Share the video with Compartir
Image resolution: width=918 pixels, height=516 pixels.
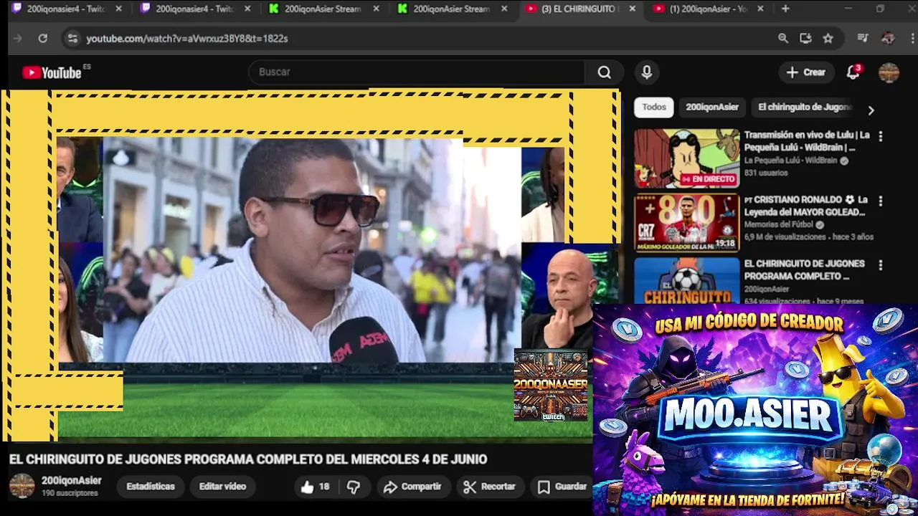point(412,487)
